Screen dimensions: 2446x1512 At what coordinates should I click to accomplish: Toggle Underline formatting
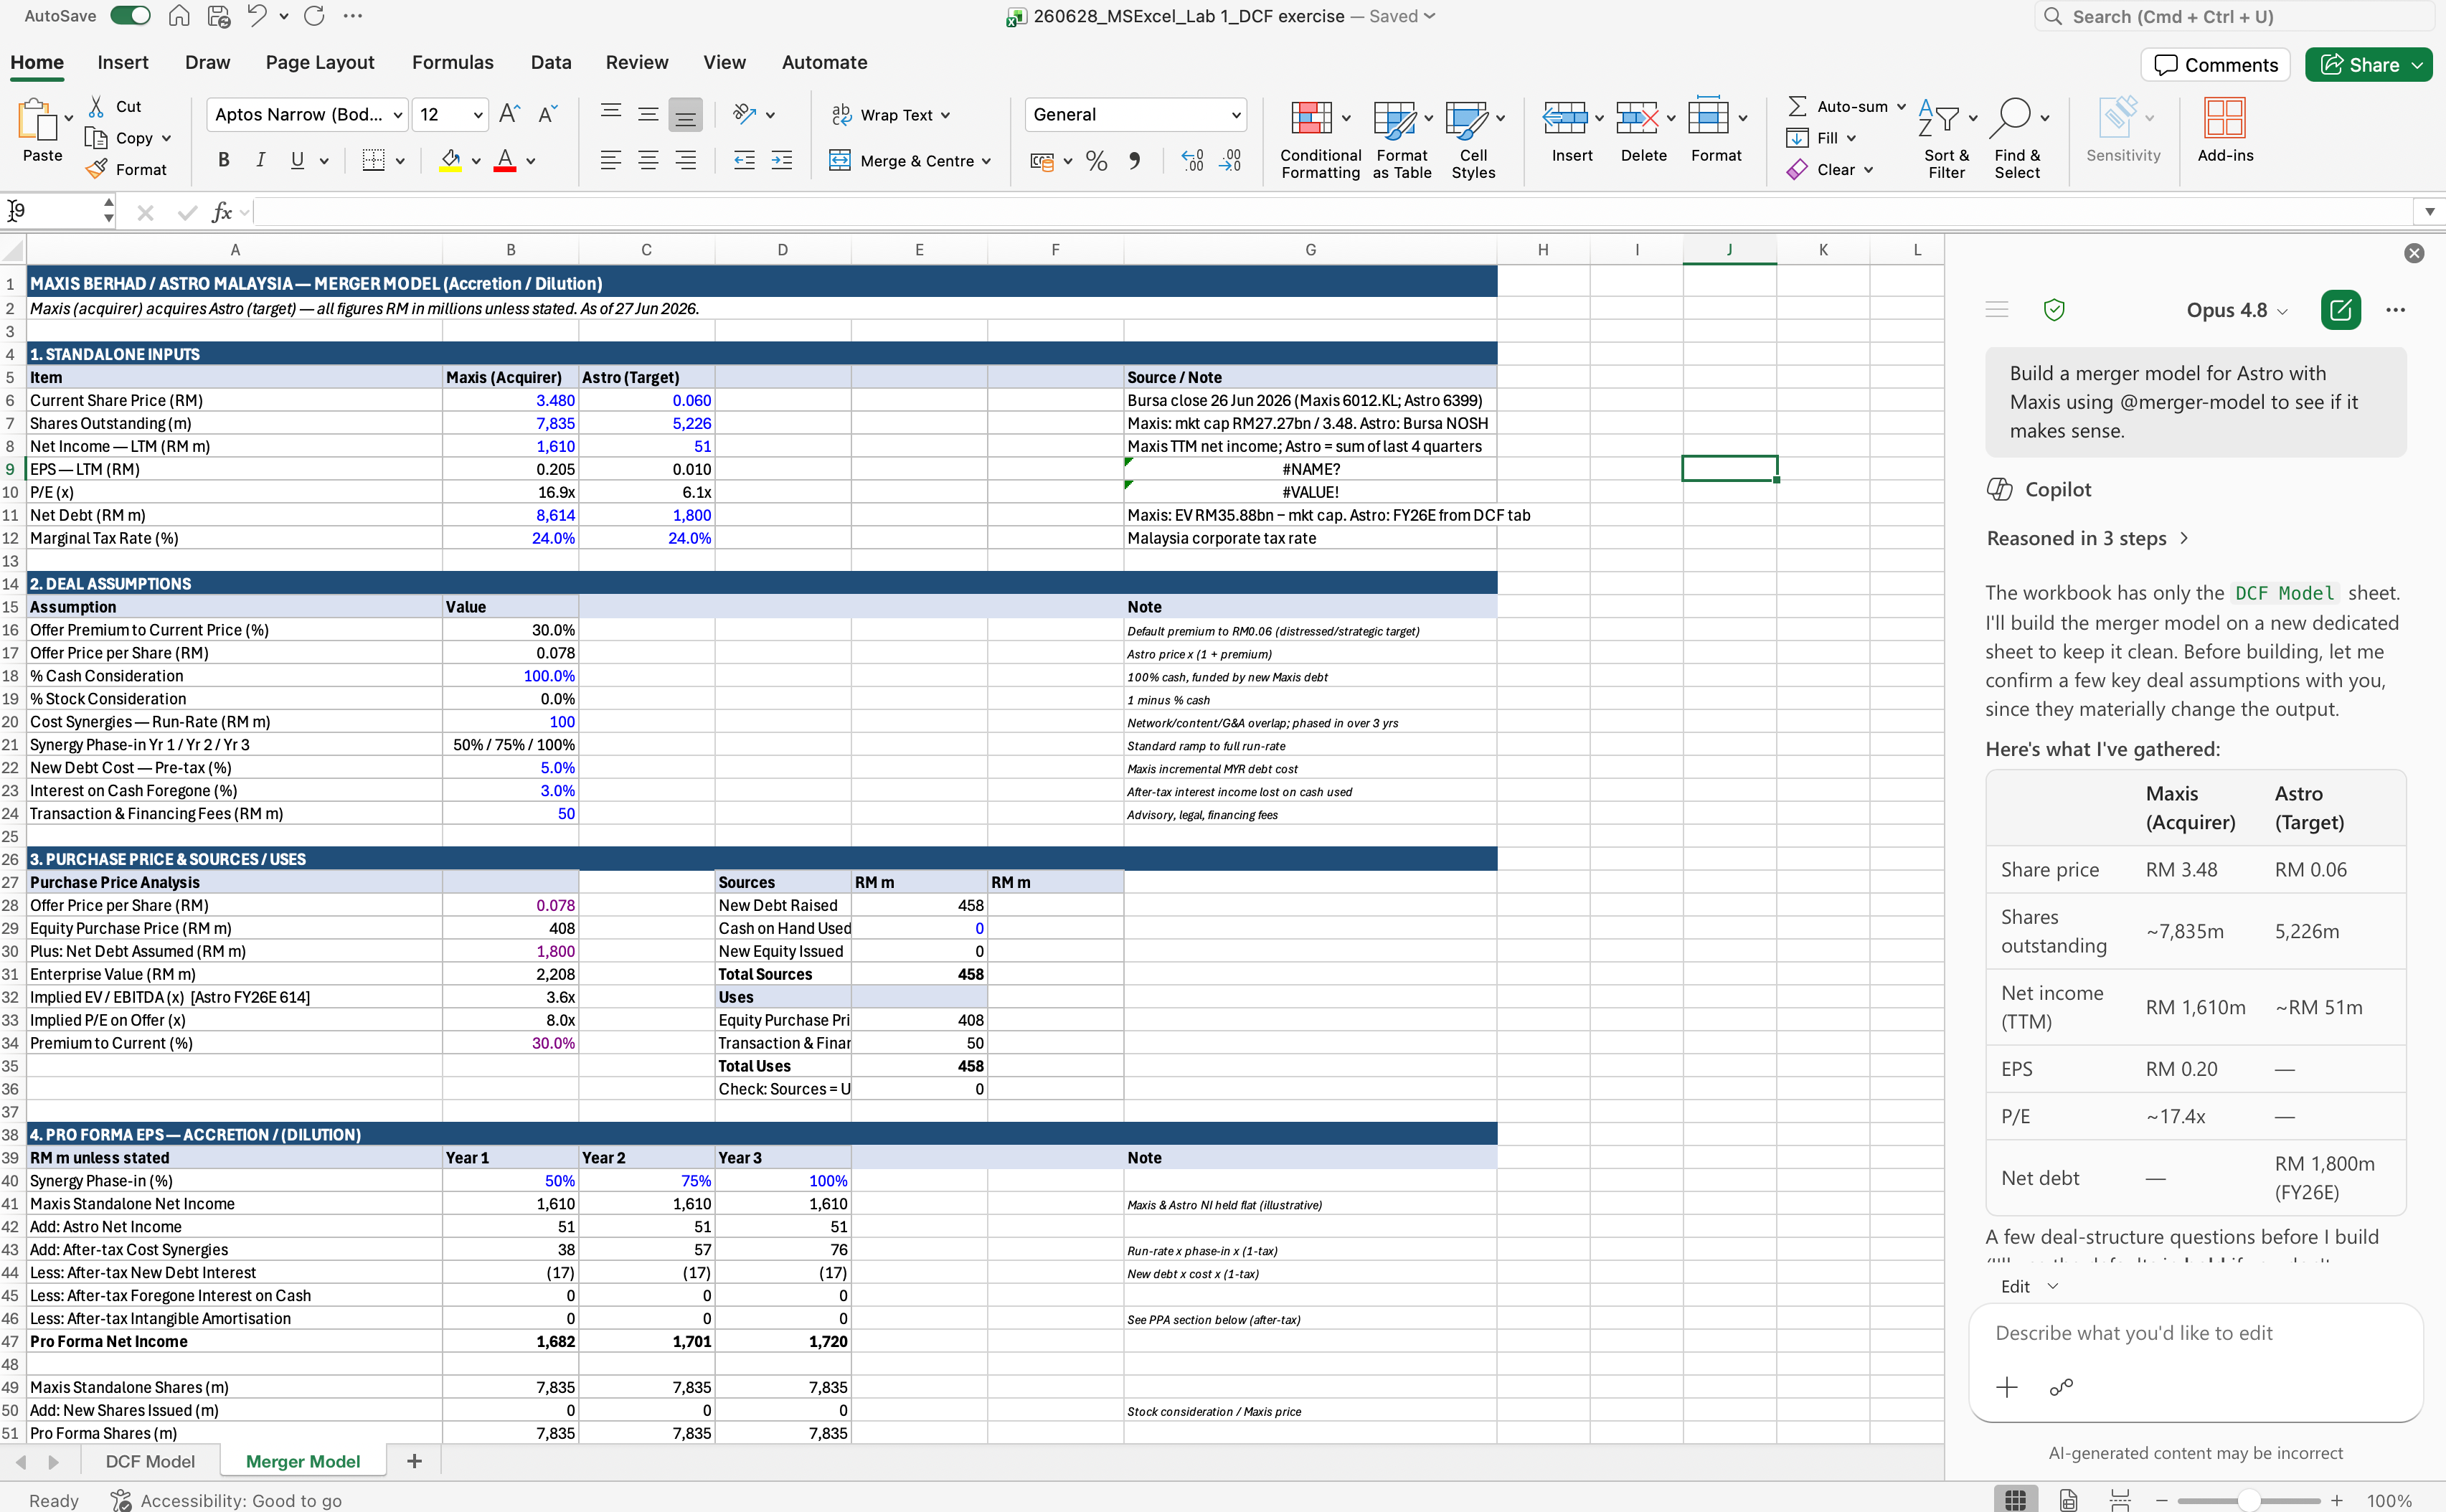[x=297, y=160]
